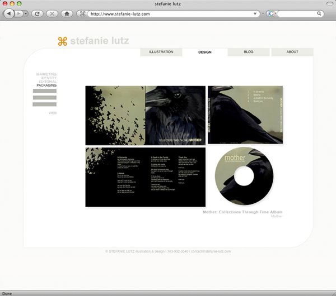Image resolution: width=336 pixels, height=296 pixels.
Task: Click the toolbar toggle pill button
Action: (x=330, y=4)
